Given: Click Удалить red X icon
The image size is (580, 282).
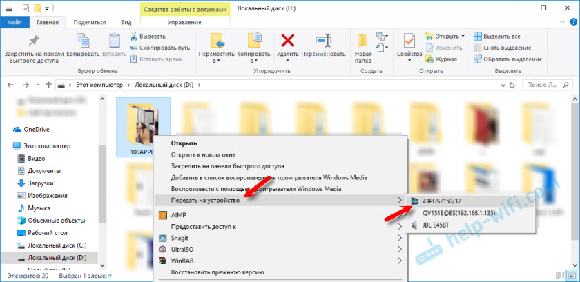Looking at the screenshot, I should click(x=287, y=40).
